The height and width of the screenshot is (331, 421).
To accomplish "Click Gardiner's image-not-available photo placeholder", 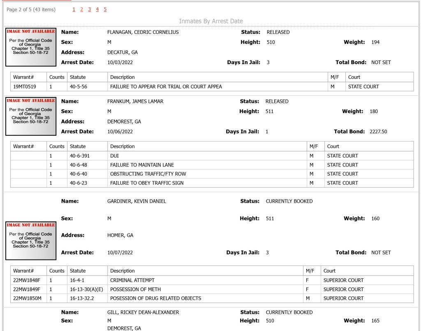I will [31, 241].
